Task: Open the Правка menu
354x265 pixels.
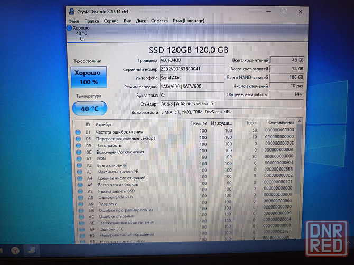Action: [91, 21]
